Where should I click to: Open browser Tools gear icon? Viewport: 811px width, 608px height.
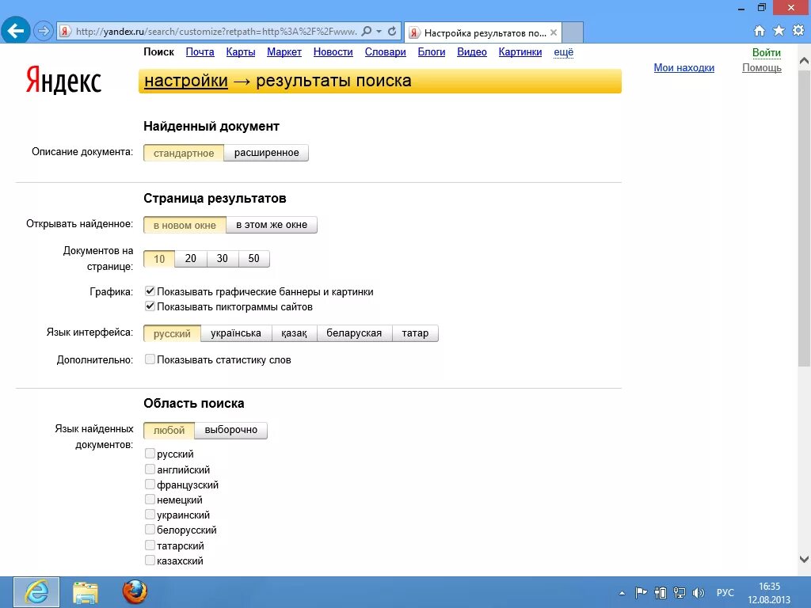point(798,31)
